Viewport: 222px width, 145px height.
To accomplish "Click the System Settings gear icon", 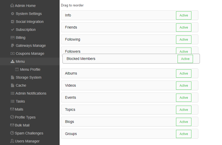I will [12, 14].
